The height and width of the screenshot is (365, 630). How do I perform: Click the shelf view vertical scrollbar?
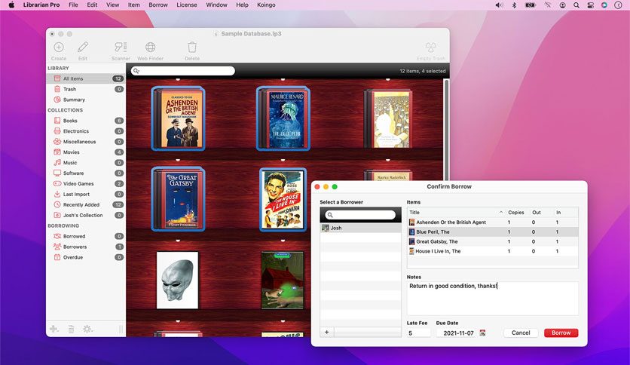[446, 129]
